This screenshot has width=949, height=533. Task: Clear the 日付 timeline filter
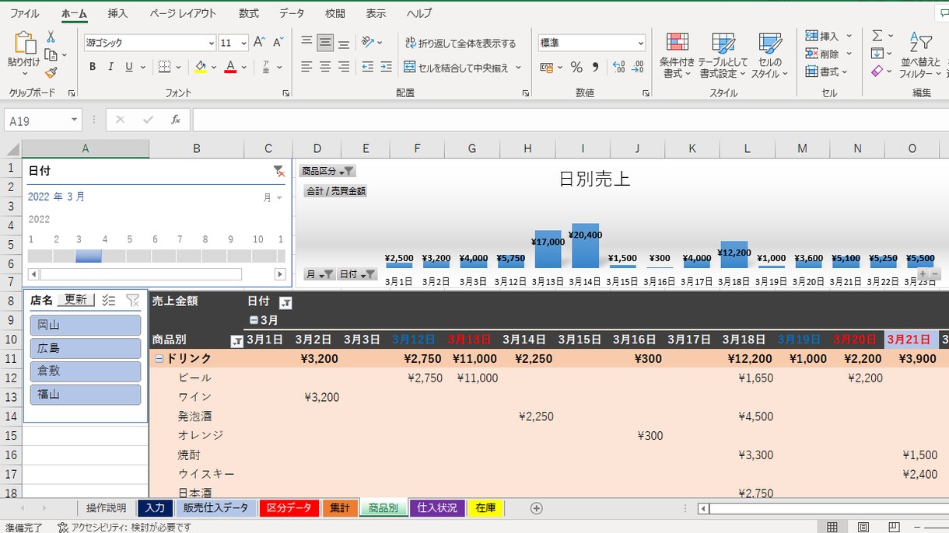(x=278, y=171)
